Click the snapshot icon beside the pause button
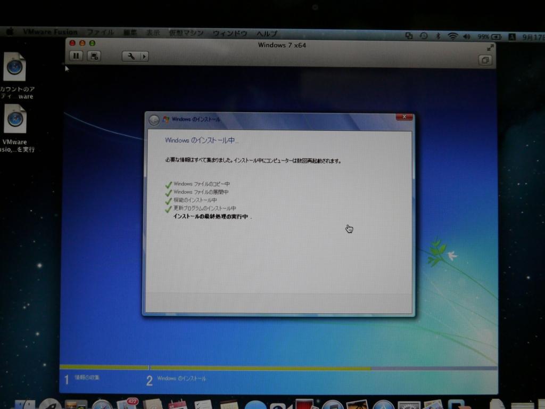Viewport: 545px width, 409px height. coord(94,56)
